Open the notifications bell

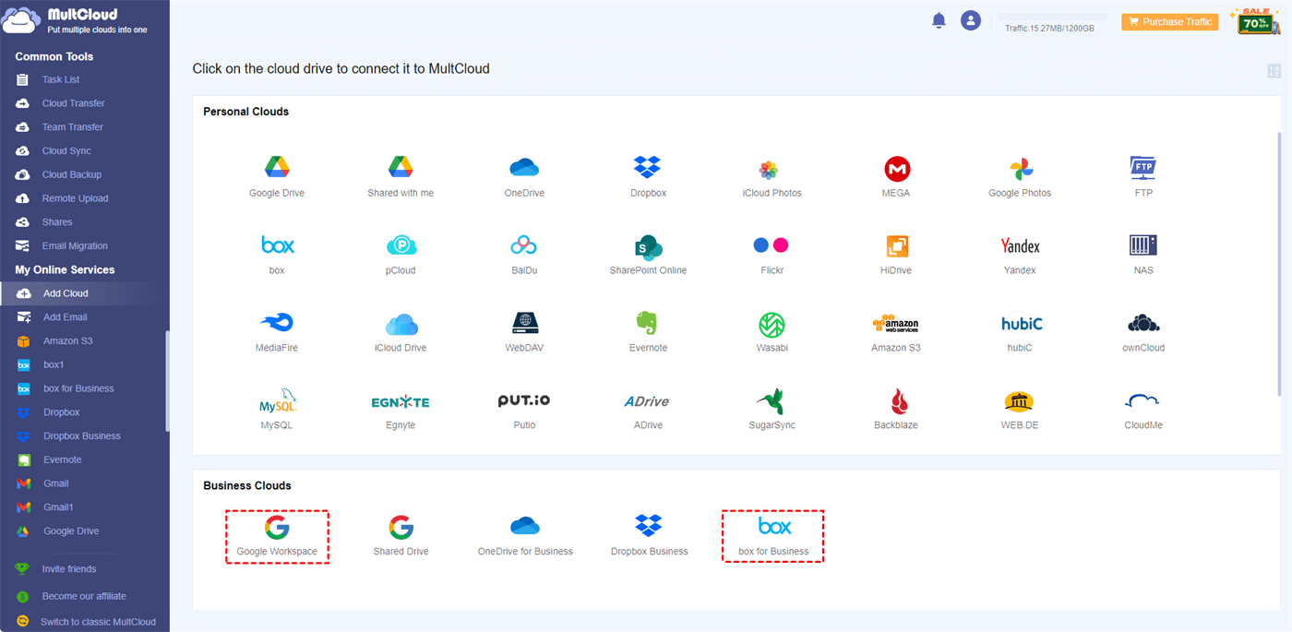pos(939,20)
